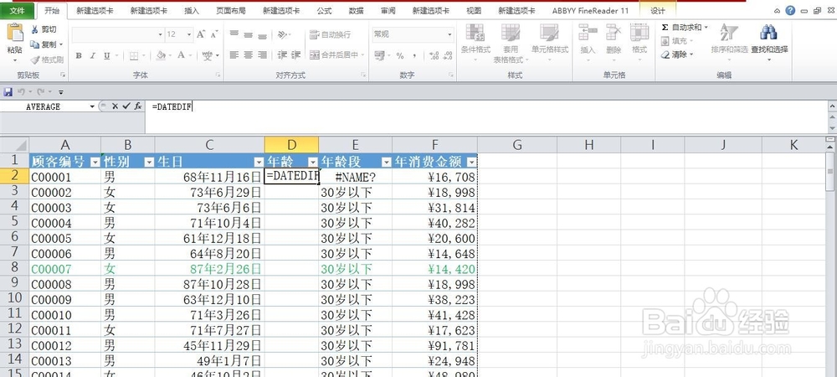The image size is (837, 377).
Task: Click the text orientation icon
Action: [284, 34]
